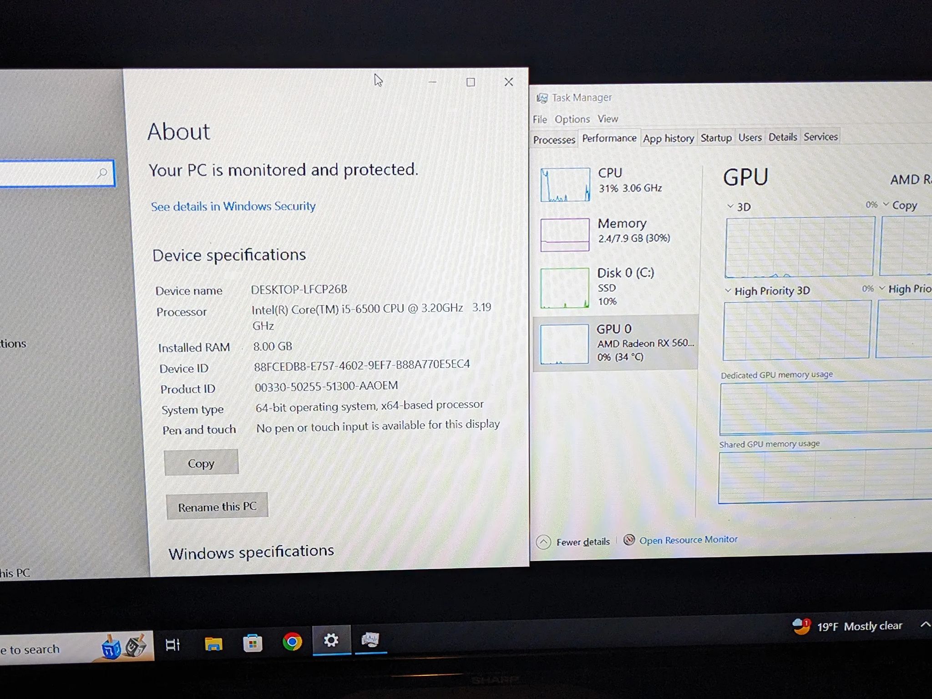Click the Settings gear taskbar icon

[x=331, y=640]
